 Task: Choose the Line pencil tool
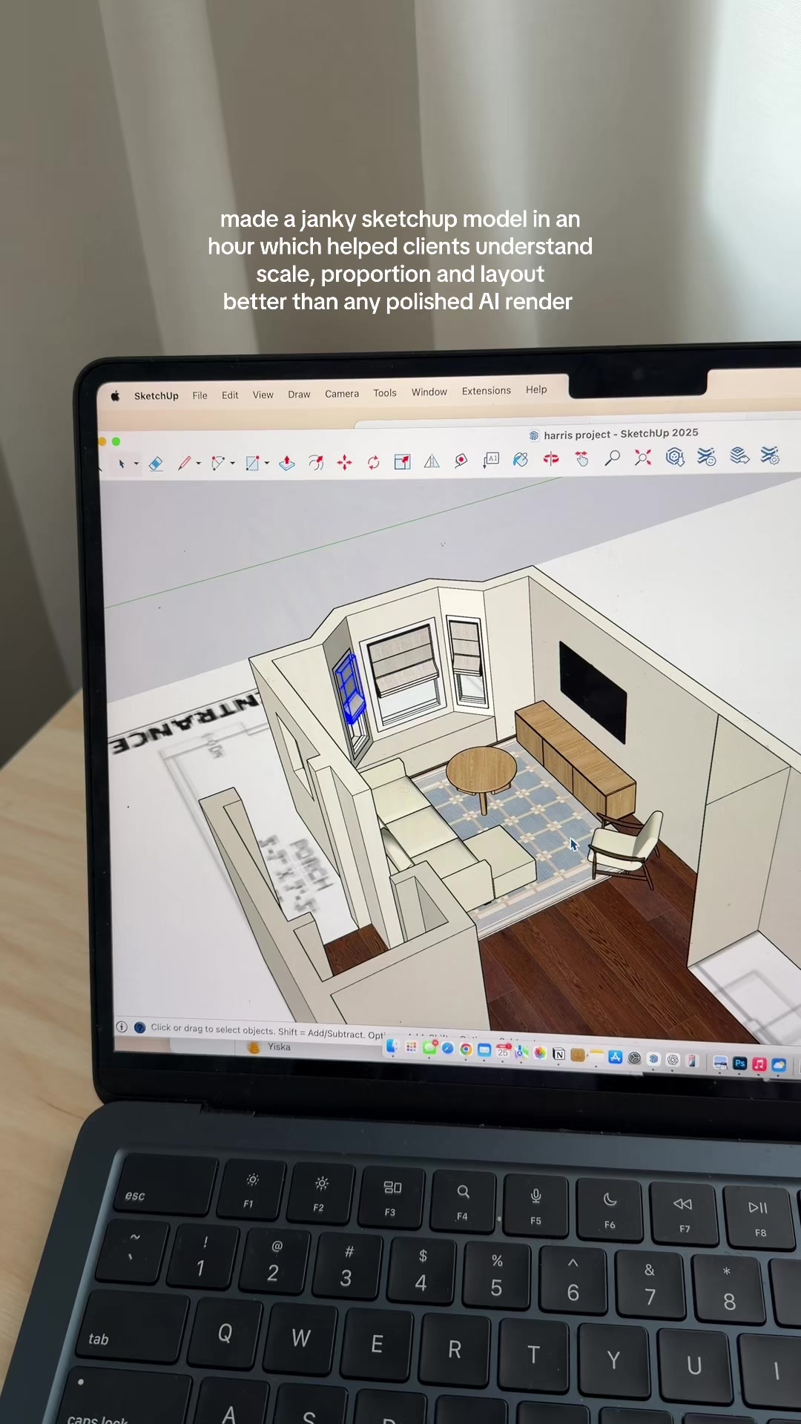point(184,464)
